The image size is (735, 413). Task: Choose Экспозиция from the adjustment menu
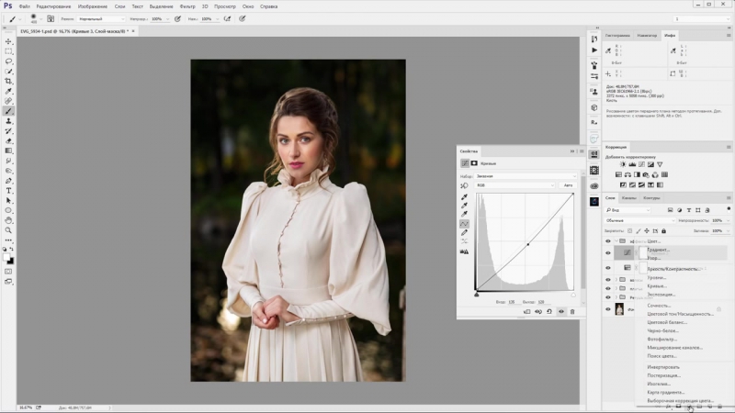tap(661, 295)
